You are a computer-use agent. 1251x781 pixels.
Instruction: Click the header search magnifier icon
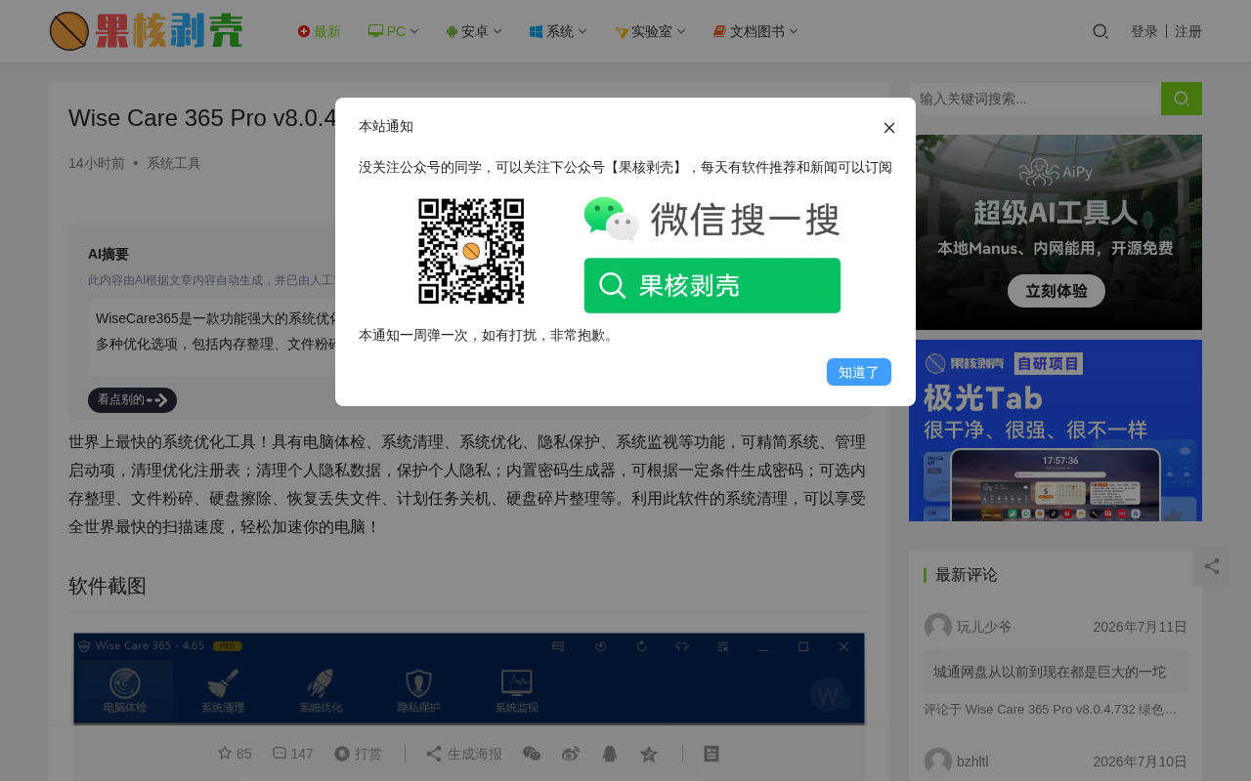(x=1100, y=31)
